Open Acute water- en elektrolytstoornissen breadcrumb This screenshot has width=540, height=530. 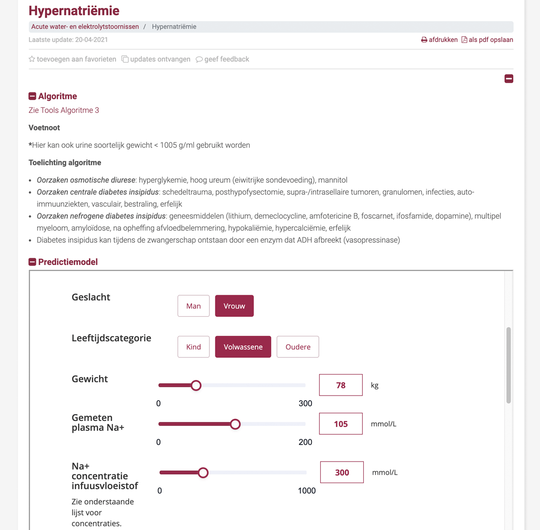(x=85, y=27)
